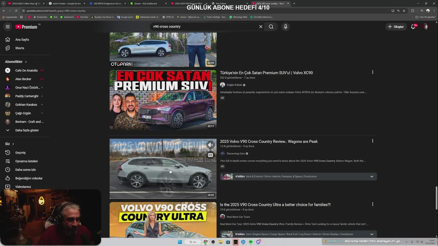This screenshot has height=246, width=438.
Task: Open options for Türkiye'nin En Çok Satan video
Action: (x=373, y=72)
